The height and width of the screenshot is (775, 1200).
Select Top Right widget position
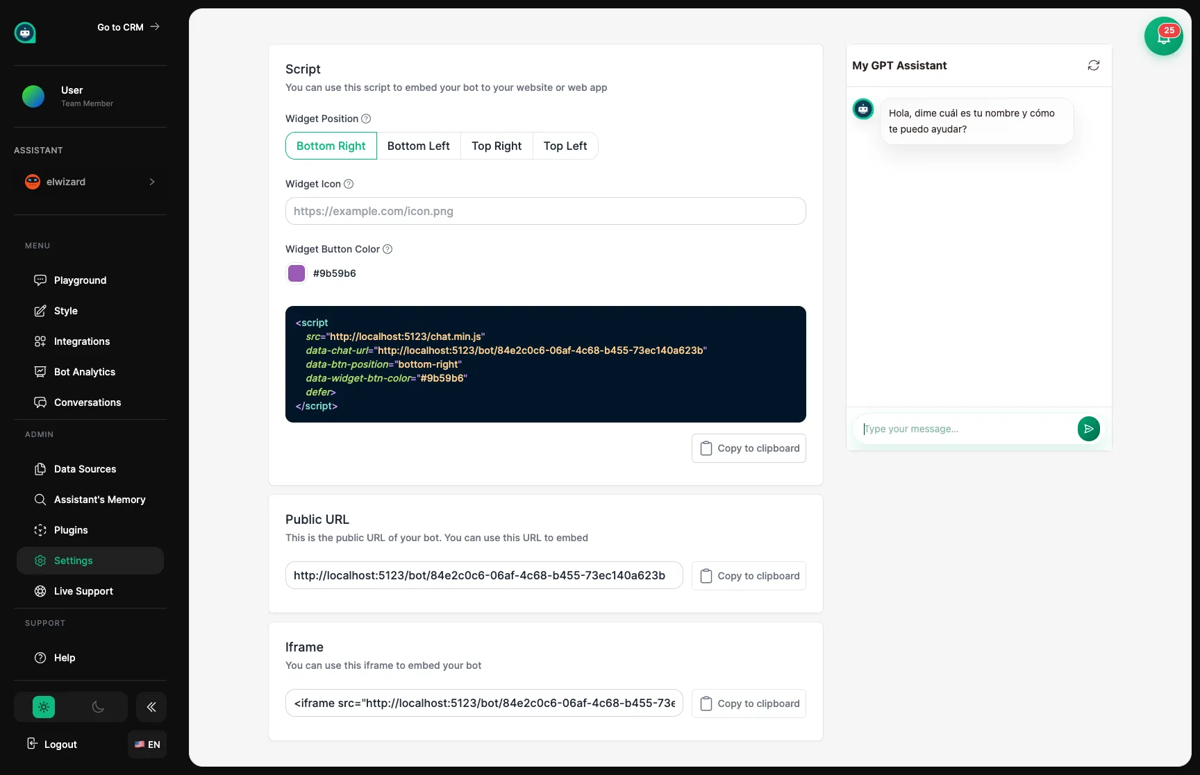tap(497, 146)
